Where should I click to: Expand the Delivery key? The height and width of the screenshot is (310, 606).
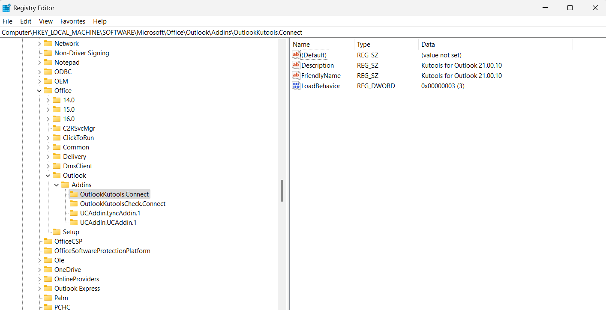click(x=48, y=156)
